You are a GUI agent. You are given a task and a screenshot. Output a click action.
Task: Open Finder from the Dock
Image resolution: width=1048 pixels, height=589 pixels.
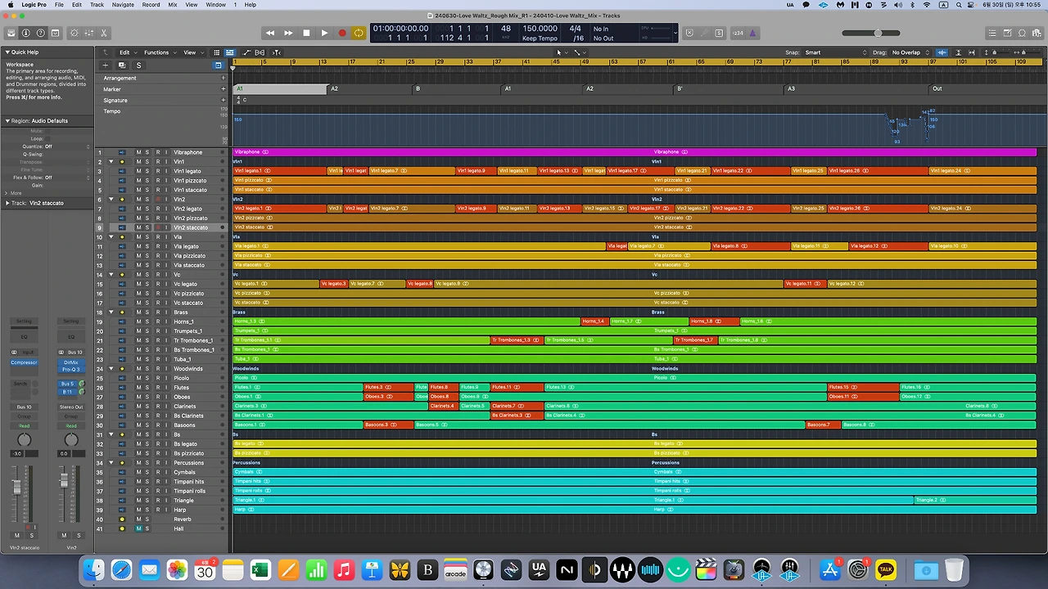coord(94,569)
